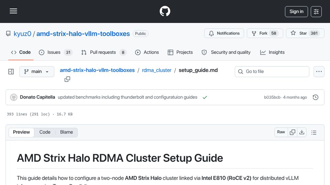The height and width of the screenshot is (185, 330).
Task: Click the Notifications bell button
Action: 224,33
